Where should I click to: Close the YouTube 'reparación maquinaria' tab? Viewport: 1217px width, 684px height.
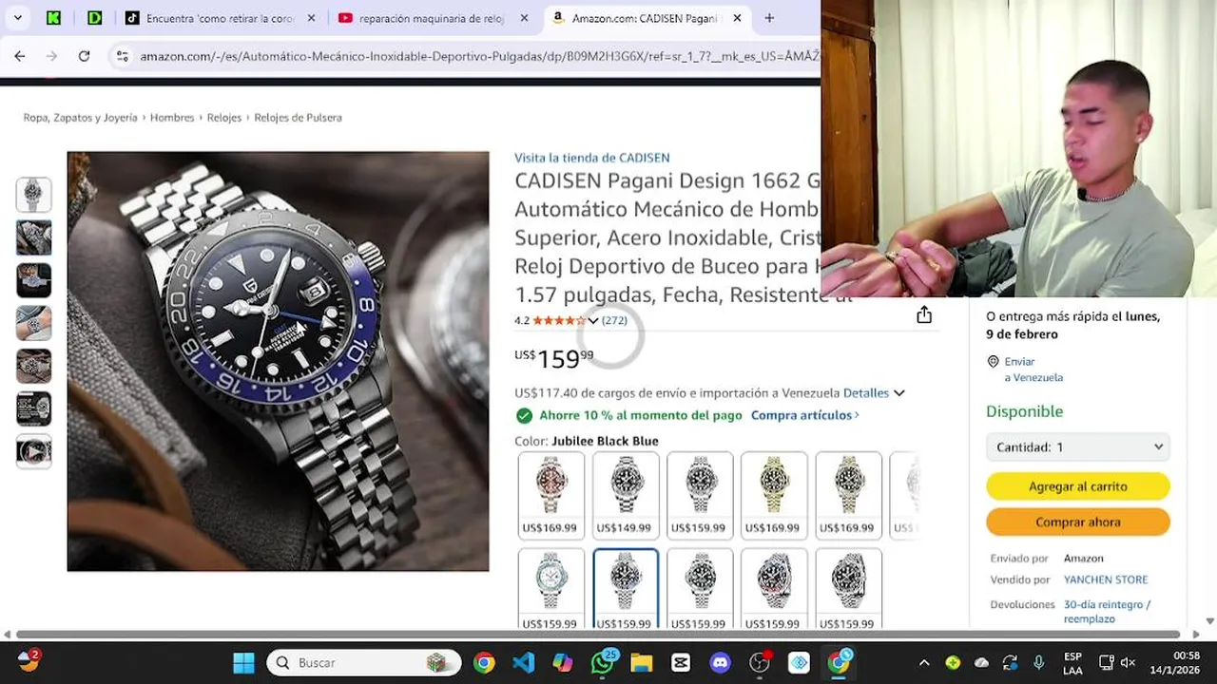[523, 18]
